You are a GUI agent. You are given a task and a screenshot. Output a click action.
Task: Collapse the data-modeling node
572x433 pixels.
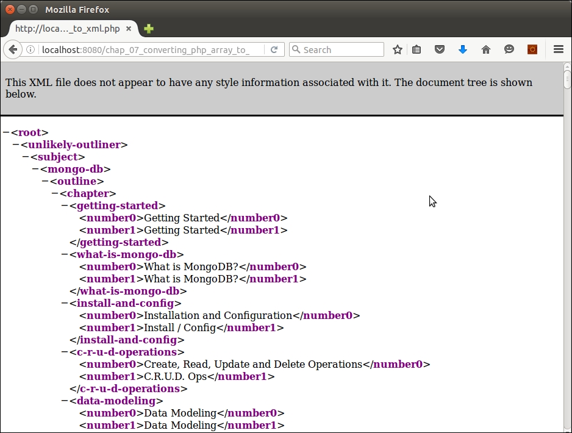tap(65, 401)
